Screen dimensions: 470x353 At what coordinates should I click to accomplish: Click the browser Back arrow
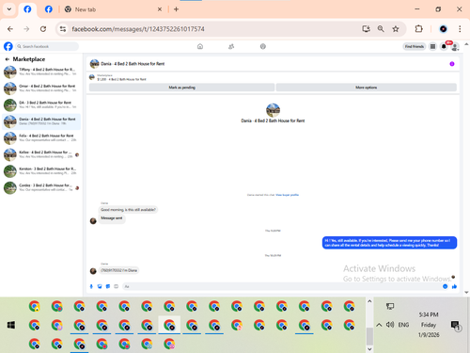(x=10, y=29)
